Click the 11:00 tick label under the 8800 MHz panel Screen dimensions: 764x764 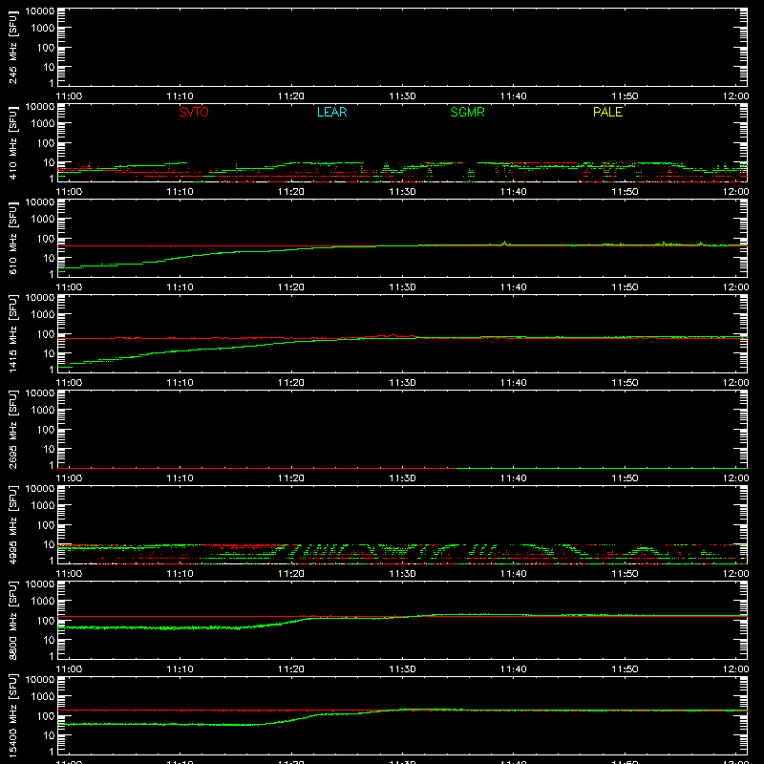pyautogui.click(x=69, y=669)
